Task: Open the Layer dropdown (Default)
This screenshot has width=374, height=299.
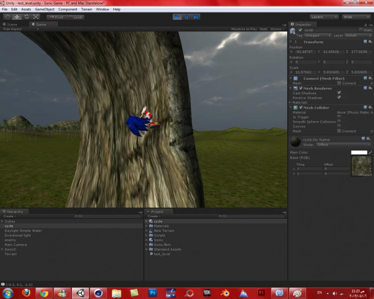Action: [358, 35]
